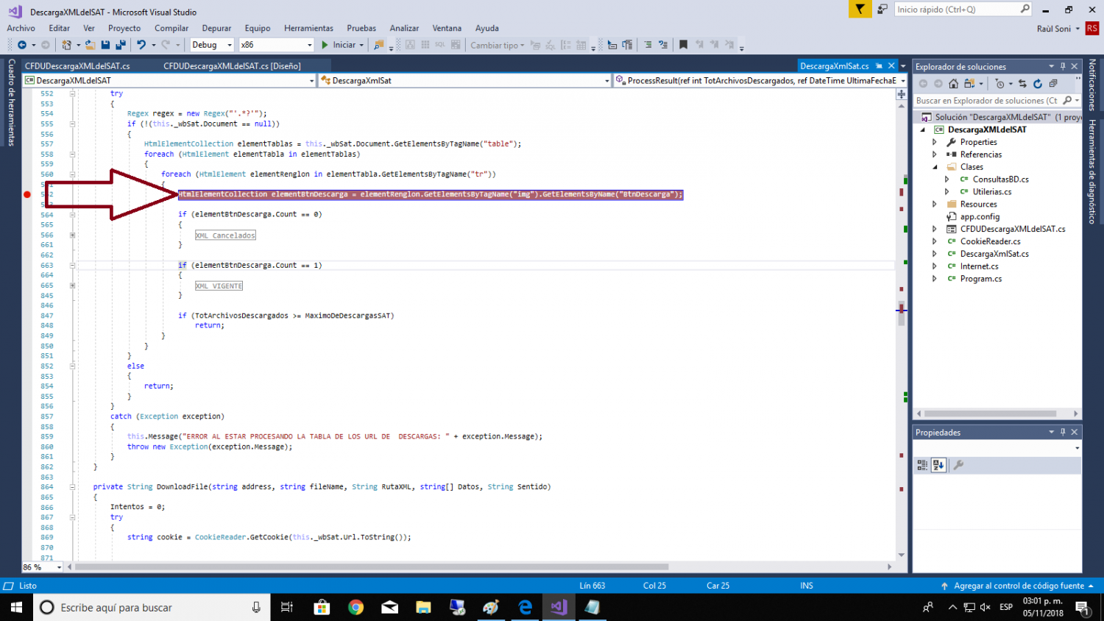Open File Explorer from the taskbar
1104x621 pixels.
[x=423, y=607]
